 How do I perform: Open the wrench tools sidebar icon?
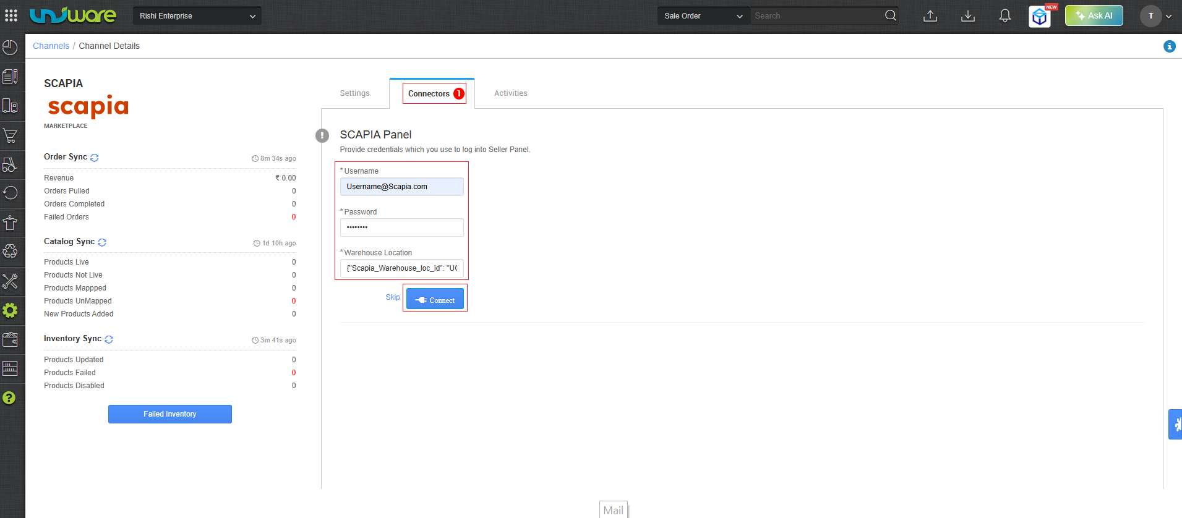click(11, 281)
